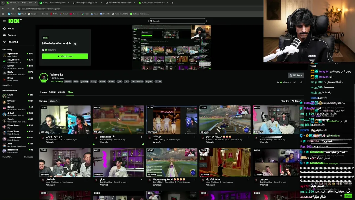
Task: Open the All Time filter dropdown
Action: click(296, 101)
